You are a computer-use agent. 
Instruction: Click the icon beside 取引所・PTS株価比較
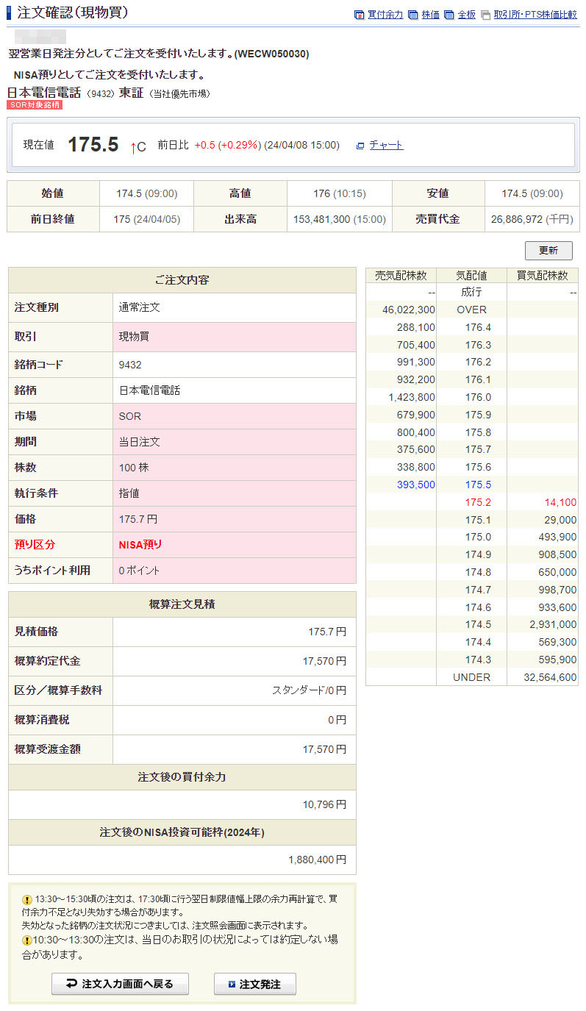click(x=485, y=15)
